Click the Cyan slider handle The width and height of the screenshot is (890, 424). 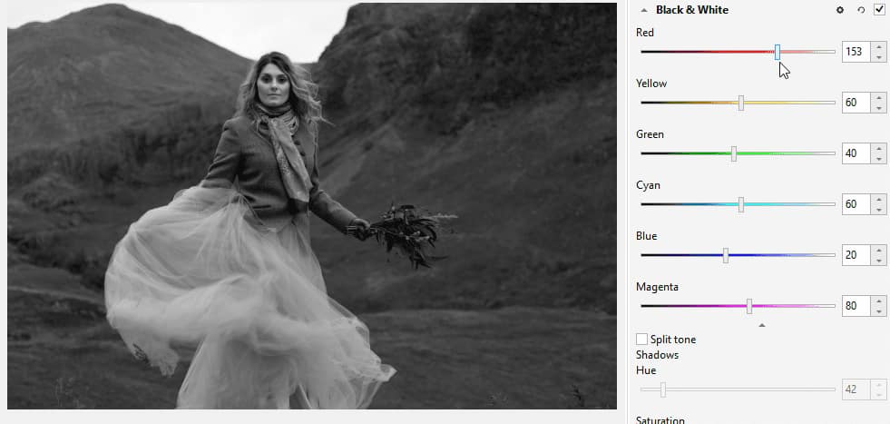tap(741, 204)
